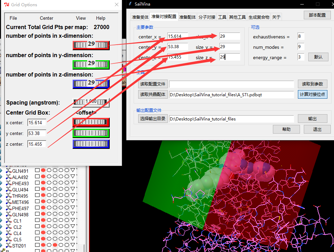The image size is (334, 252).
Task: Tick the selection checkbox on STI201 row
Action: click(x=37, y=245)
